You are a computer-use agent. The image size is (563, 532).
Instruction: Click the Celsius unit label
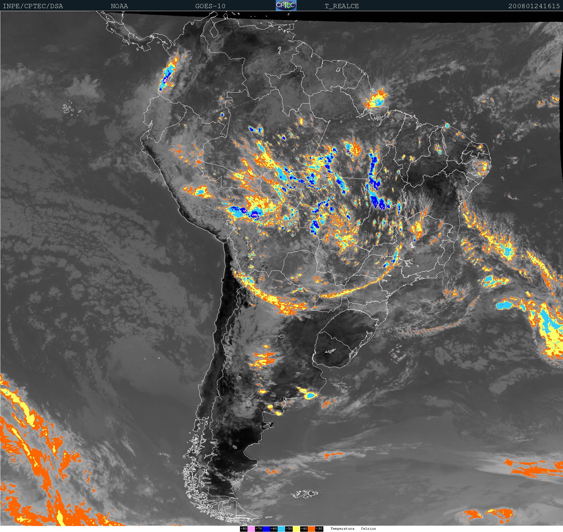(369, 529)
